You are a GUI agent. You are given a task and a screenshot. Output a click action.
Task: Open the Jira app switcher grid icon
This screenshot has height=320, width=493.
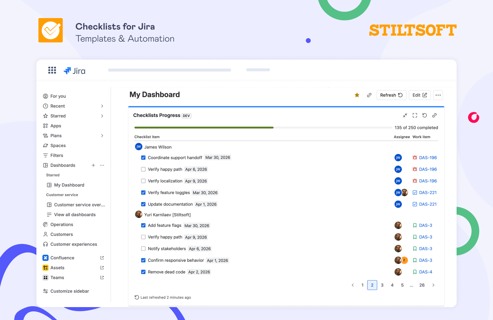[52, 70]
